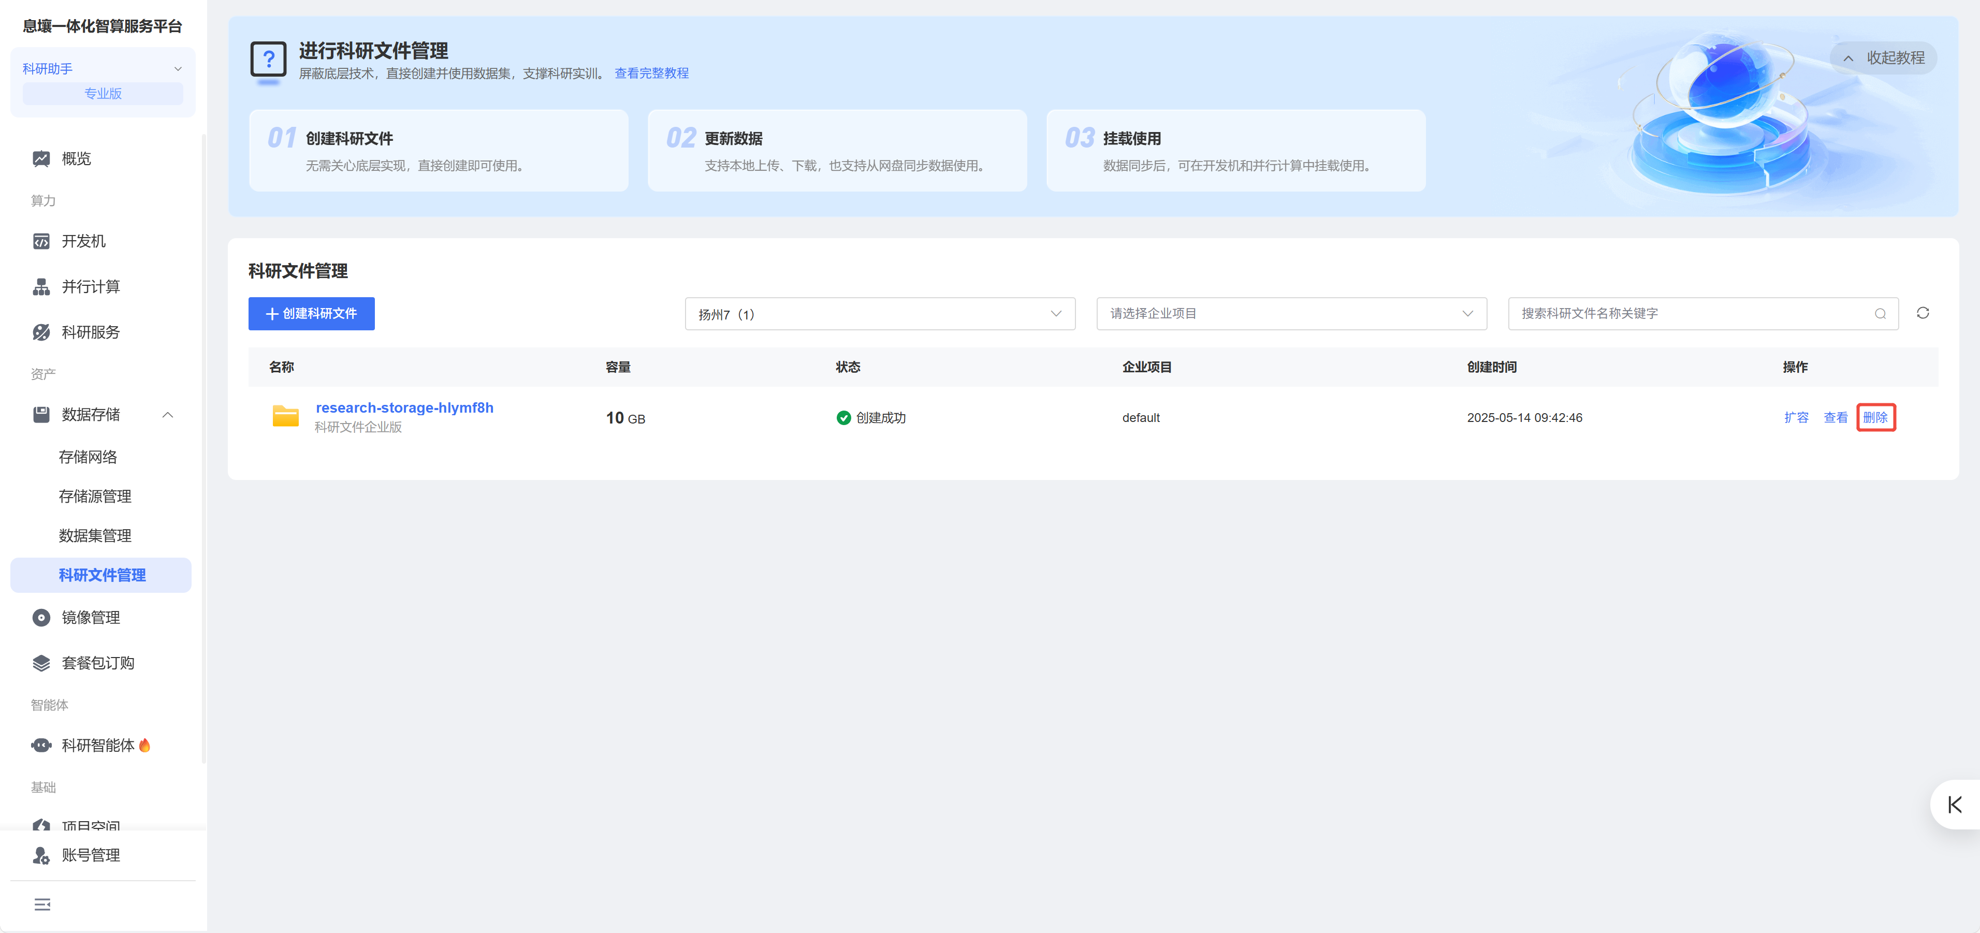The height and width of the screenshot is (933, 1980).
Task: Click the 企业项目 column header
Action: pos(1147,368)
